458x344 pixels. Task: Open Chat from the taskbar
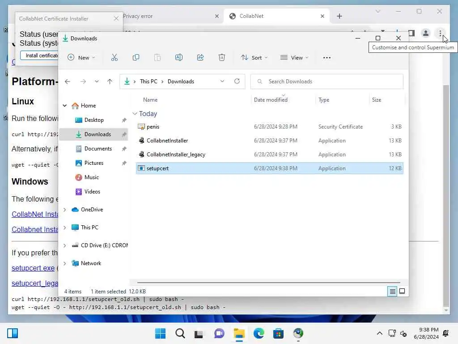click(219, 333)
